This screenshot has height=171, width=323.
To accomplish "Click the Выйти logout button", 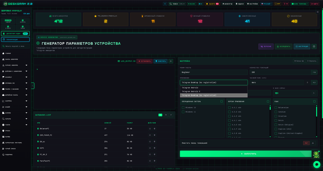I will tap(314, 4).
